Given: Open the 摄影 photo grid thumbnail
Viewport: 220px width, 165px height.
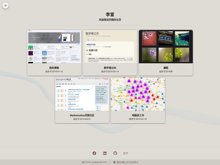Looking at the screenshot, I should (x=166, y=46).
